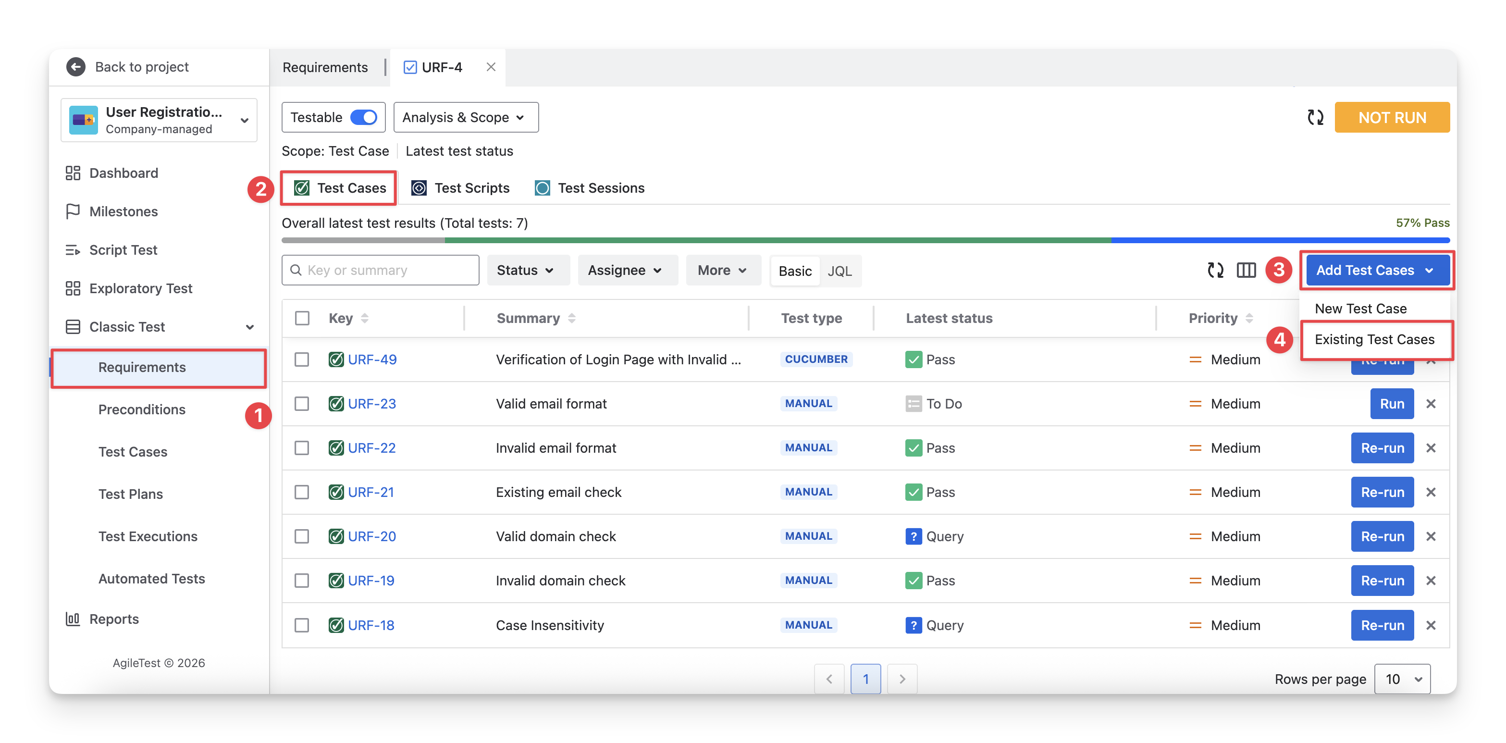Image resolution: width=1506 pixels, height=743 pixels.
Task: Open Dashboard from the sidebar icon
Action: (73, 173)
